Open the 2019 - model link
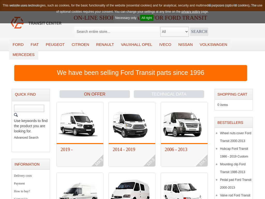This screenshot has height=199, width=265. click(67, 150)
